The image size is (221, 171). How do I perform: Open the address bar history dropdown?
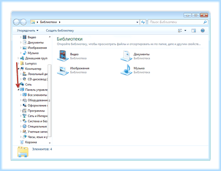(x=137, y=22)
